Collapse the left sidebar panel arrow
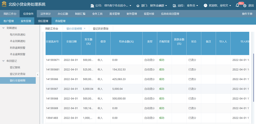Viewport: 256px width, 124px height. pos(37,75)
